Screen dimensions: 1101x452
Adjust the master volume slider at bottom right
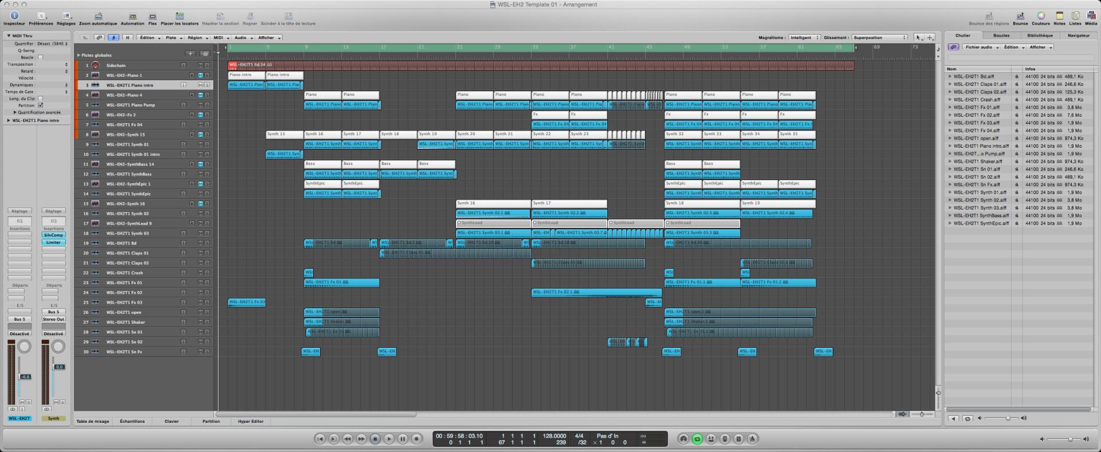[x=1069, y=439]
